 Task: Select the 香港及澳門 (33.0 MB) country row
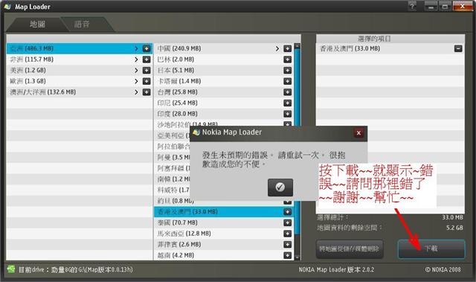pos(224,212)
